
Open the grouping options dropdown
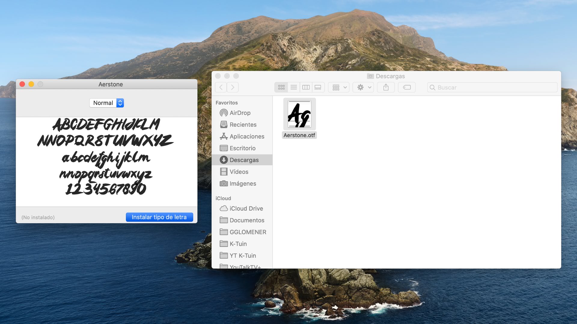tap(338, 87)
